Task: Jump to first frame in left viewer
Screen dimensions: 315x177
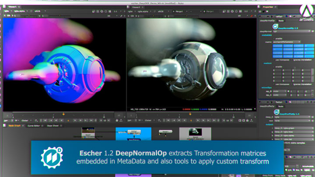Action: 45,121
